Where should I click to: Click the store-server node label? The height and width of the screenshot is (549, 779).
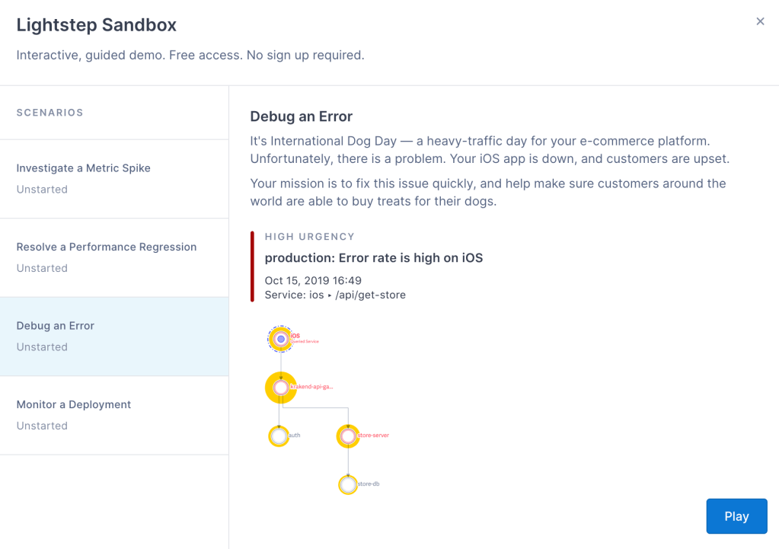pos(373,436)
